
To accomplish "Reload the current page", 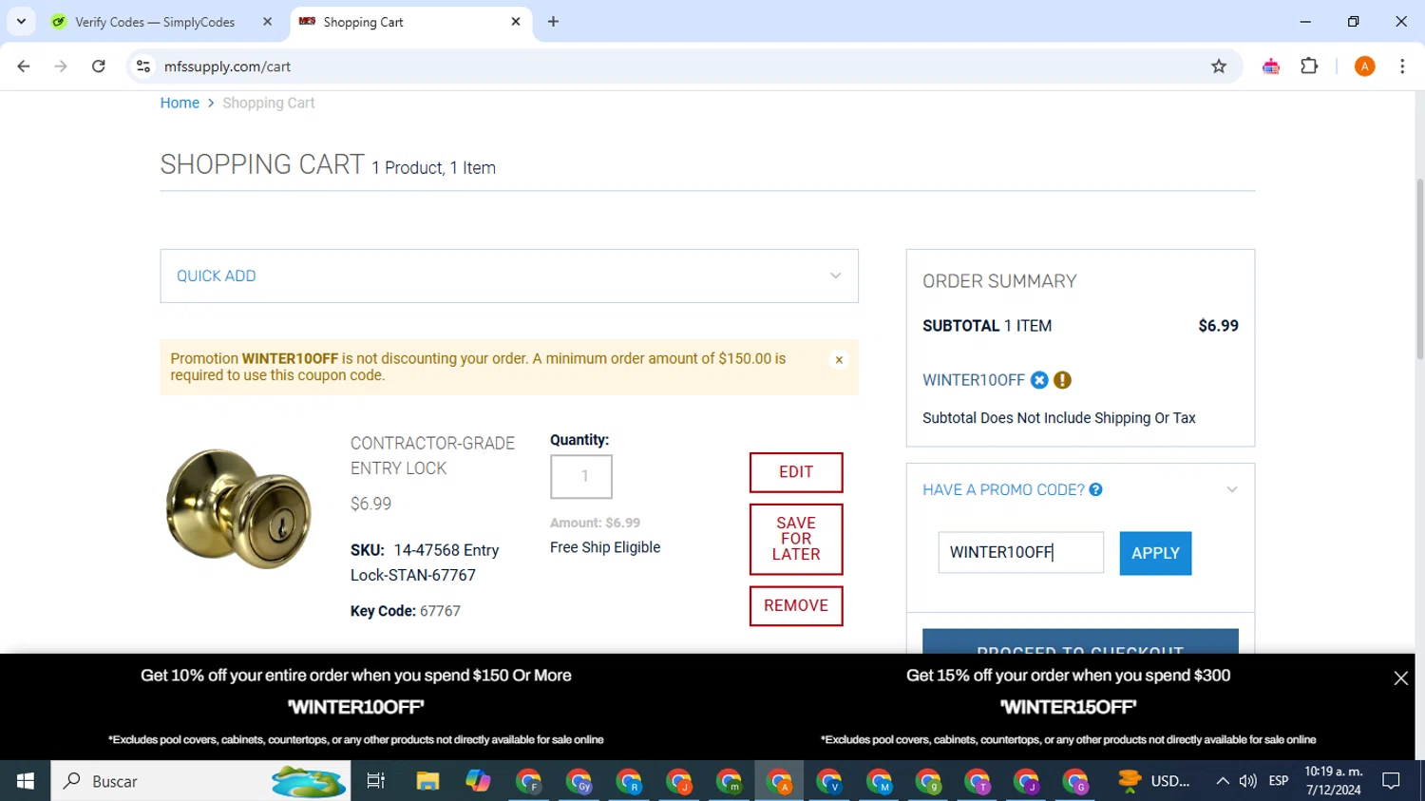I will pos(98,67).
